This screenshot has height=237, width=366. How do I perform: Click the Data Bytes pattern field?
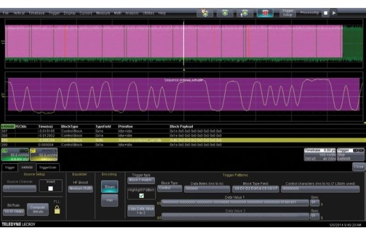tap(207, 189)
